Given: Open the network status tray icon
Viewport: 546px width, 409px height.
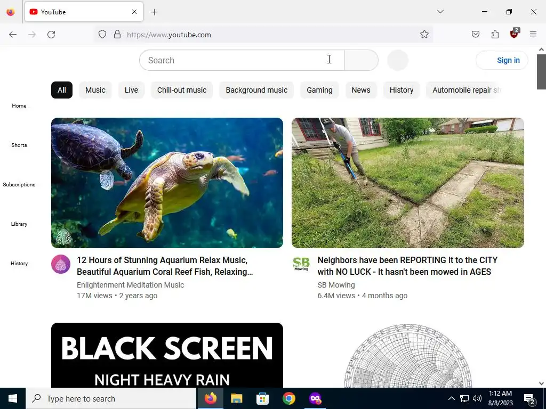Looking at the screenshot, I should pyautogui.click(x=464, y=398).
